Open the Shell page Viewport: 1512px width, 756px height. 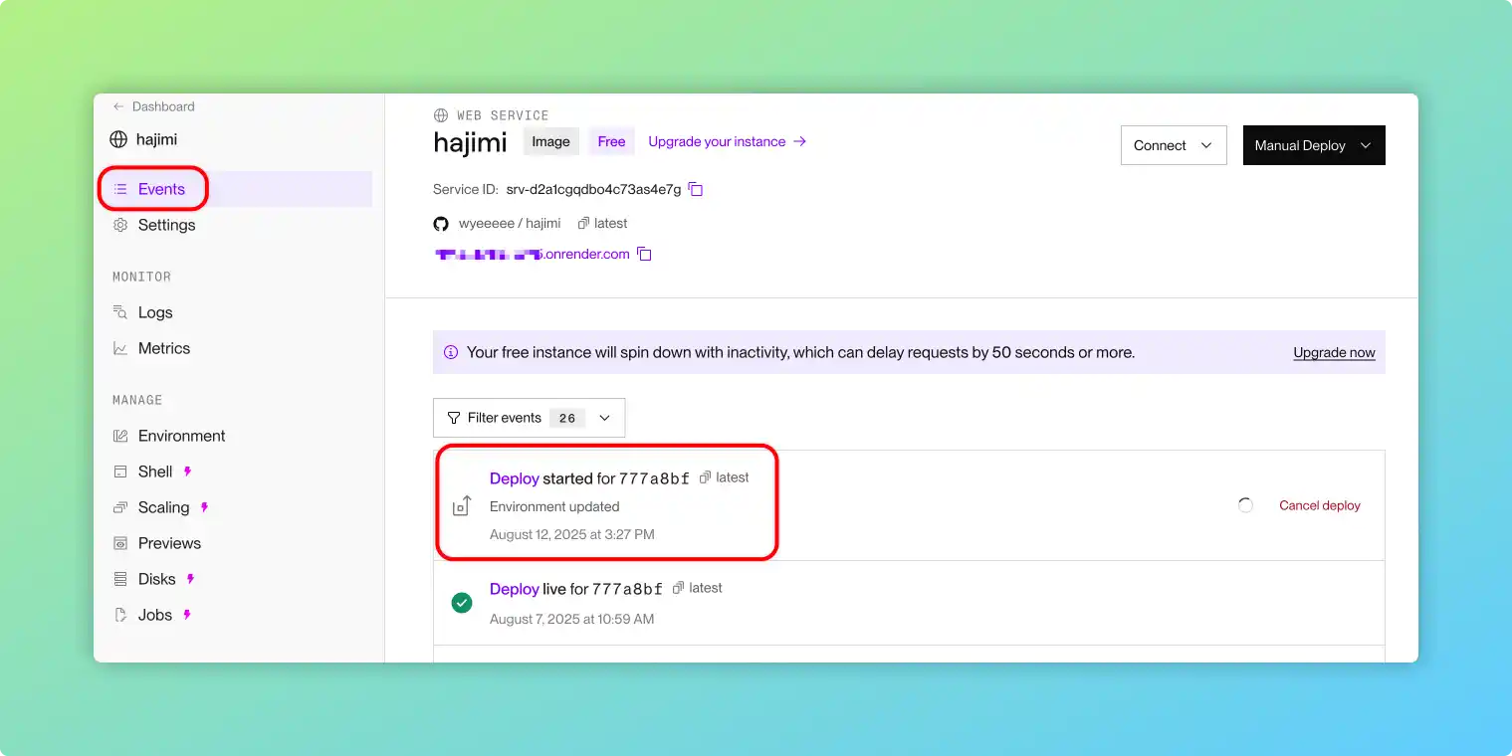point(155,472)
